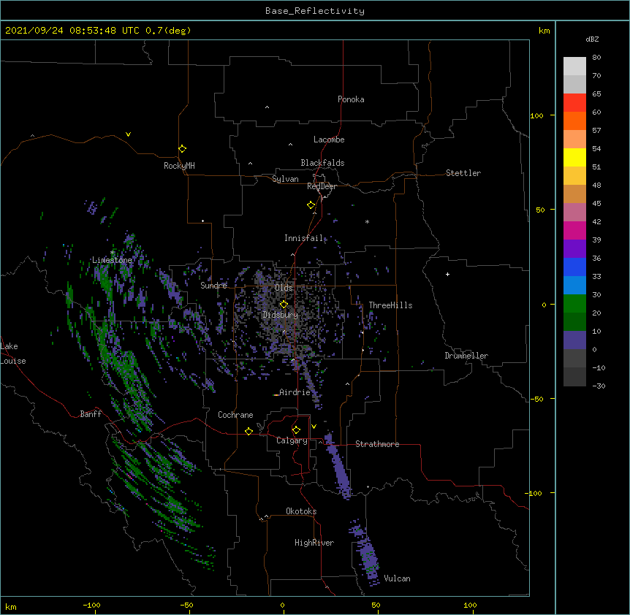Screen dimensions: 630x615
Task: Click the RedDeer city label
Action: point(322,186)
